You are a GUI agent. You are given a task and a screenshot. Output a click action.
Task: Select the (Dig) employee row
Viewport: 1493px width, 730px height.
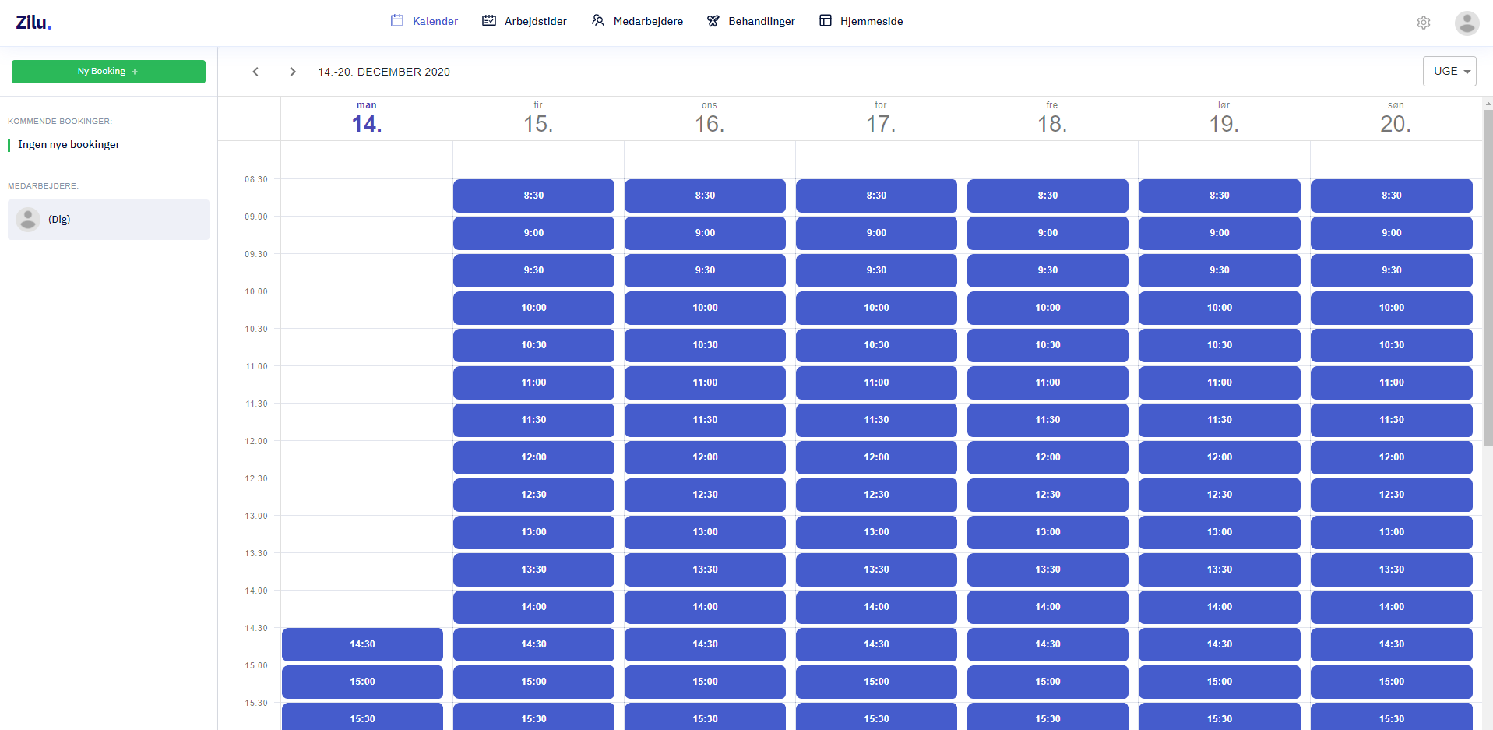tap(108, 220)
